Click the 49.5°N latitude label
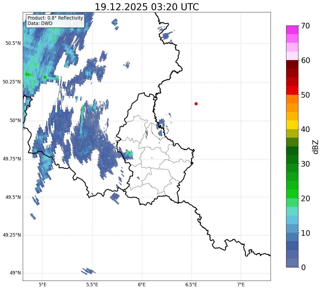Viewport: 322px width, 290px height. coord(13,197)
